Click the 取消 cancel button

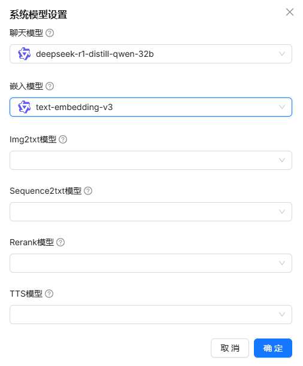tap(230, 348)
